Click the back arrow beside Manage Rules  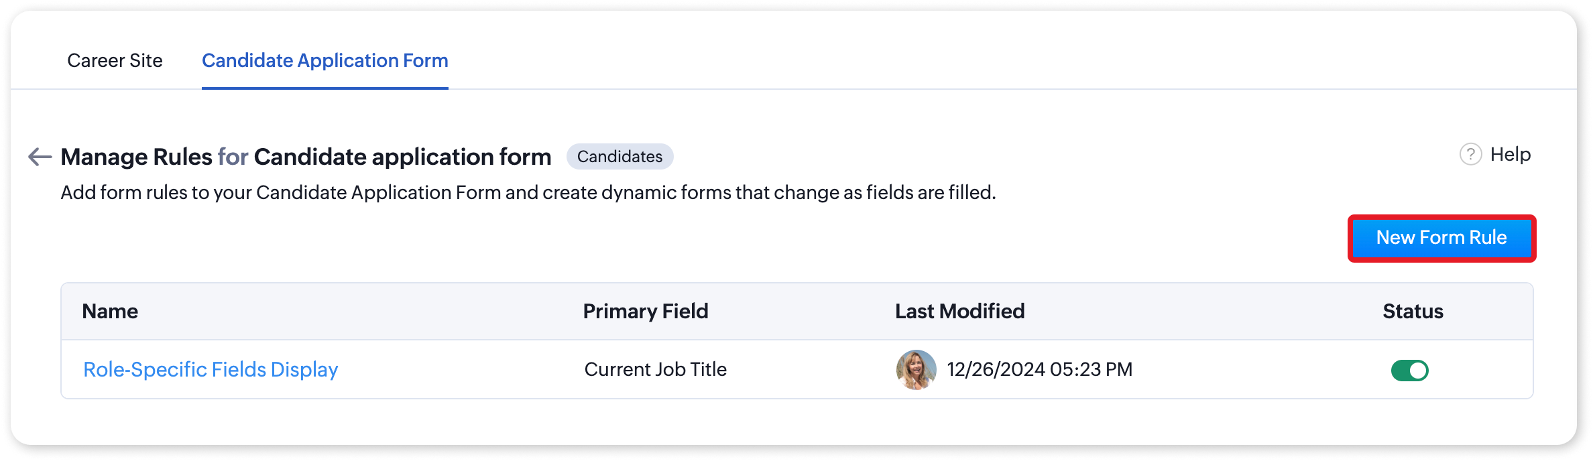[x=40, y=157]
